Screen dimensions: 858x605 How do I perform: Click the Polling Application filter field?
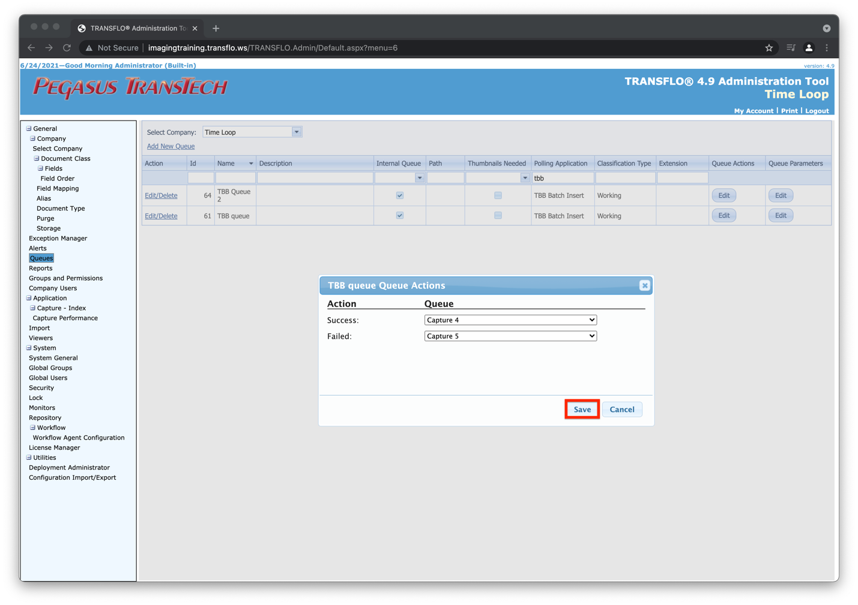[x=563, y=178]
